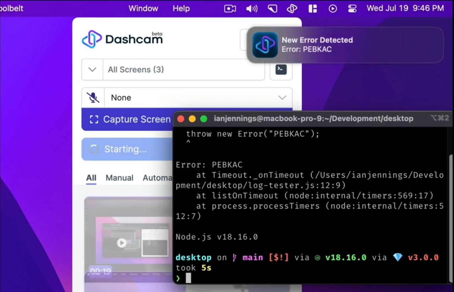Select the Manual tab
The width and height of the screenshot is (454, 292).
point(120,178)
